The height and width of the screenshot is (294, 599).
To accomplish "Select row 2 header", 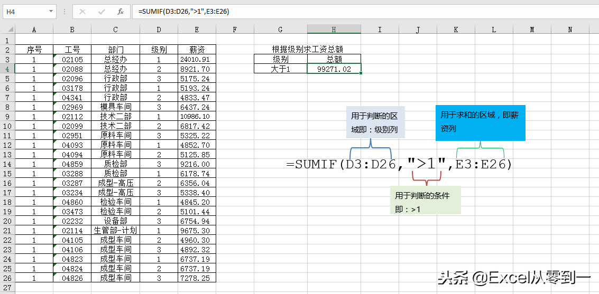I will pos(7,50).
